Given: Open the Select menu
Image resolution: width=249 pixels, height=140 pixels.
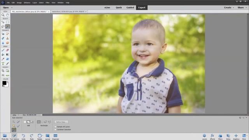Looking at the screenshot, I should click(41, 3).
